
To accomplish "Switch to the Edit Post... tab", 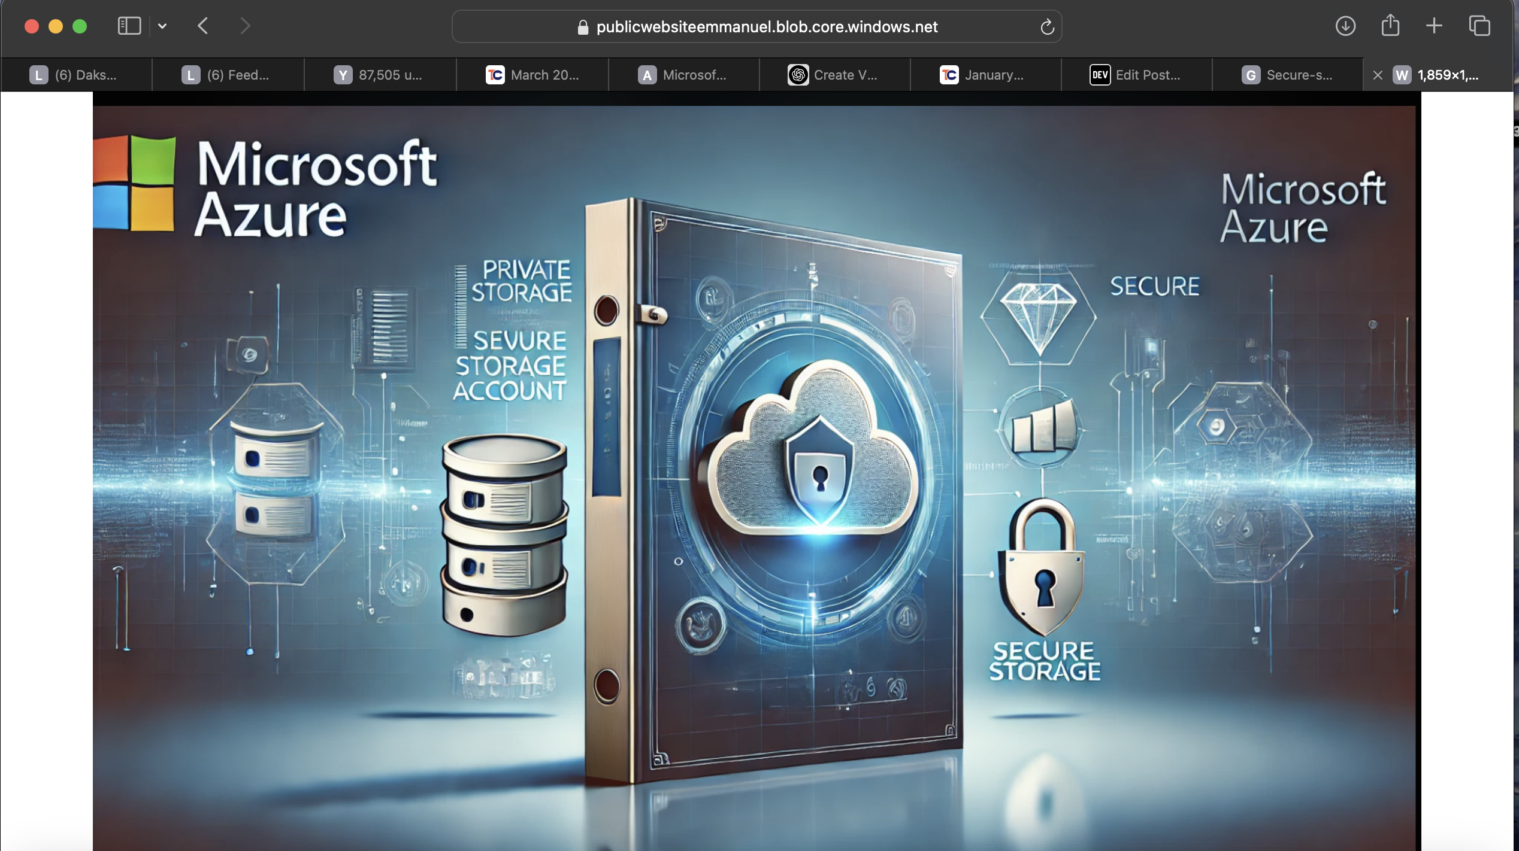I will pyautogui.click(x=1137, y=75).
